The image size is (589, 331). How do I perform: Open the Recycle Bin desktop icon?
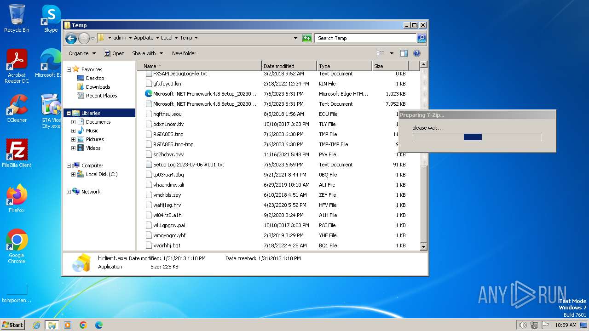click(x=17, y=18)
